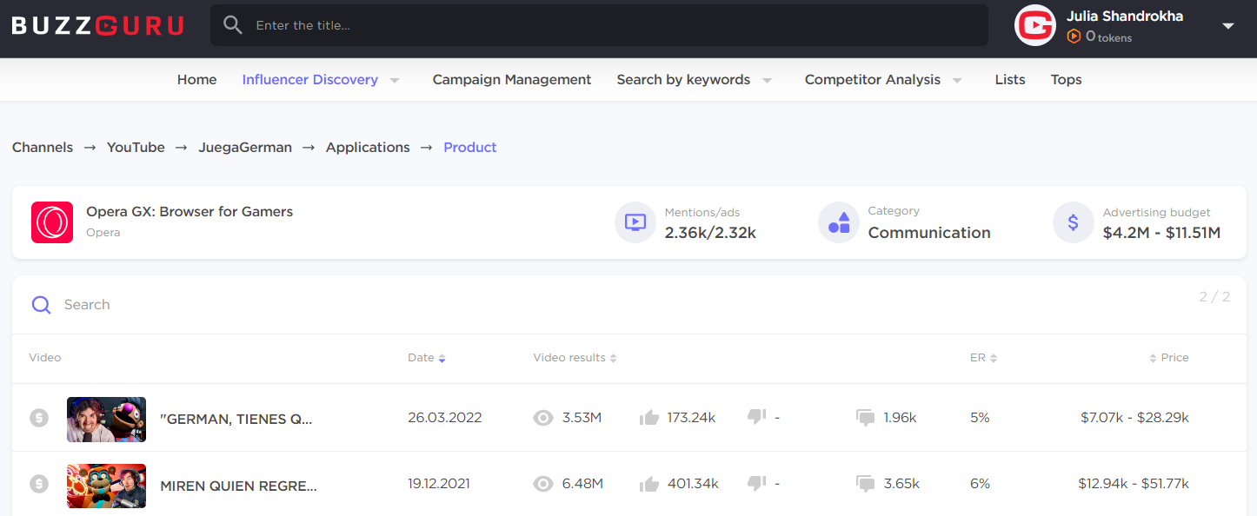Click dollar badge on GERMAN, TIENES Q row

[x=39, y=418]
